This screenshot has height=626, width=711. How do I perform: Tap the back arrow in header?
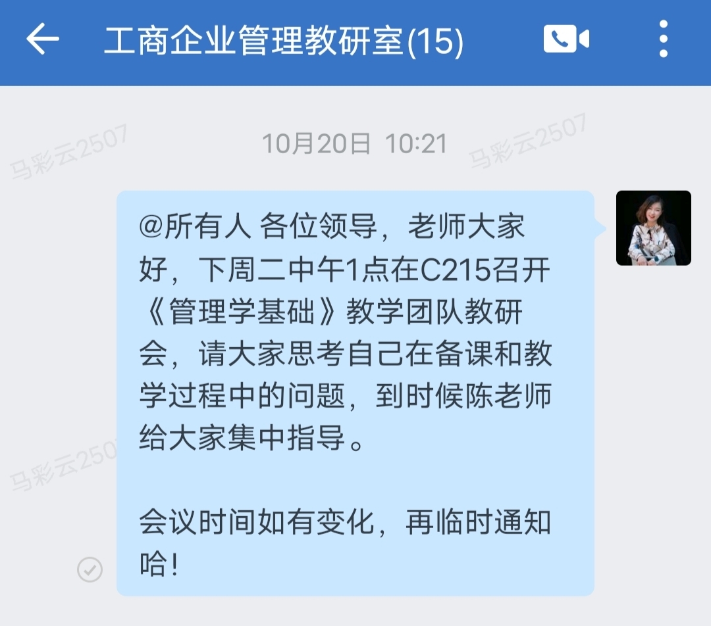tap(43, 39)
